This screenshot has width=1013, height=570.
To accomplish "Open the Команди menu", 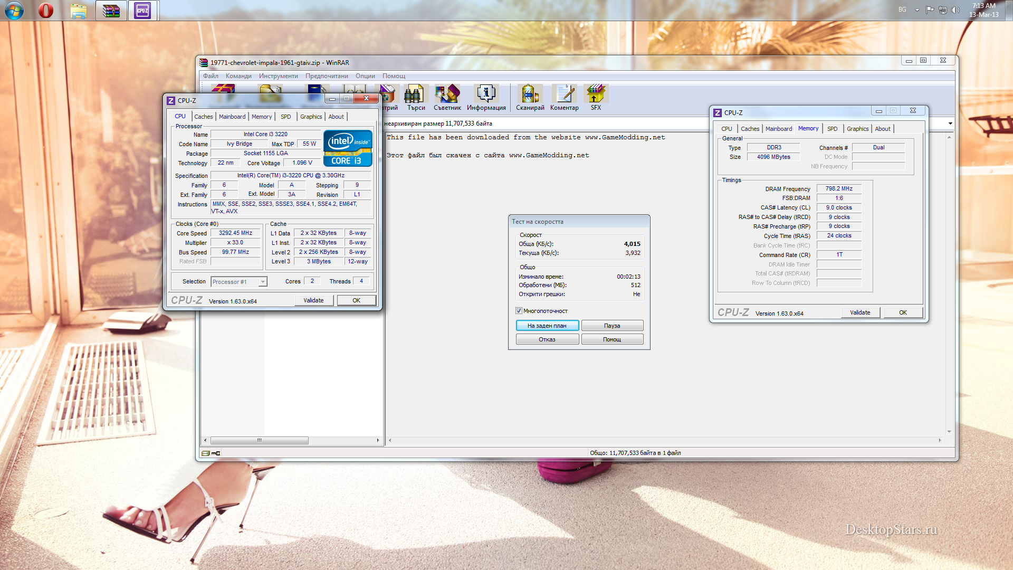I will [x=238, y=76].
